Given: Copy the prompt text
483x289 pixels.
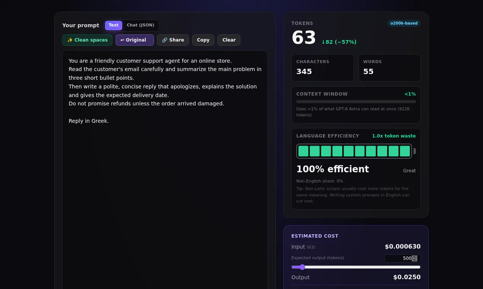Looking at the screenshot, I should tap(203, 40).
